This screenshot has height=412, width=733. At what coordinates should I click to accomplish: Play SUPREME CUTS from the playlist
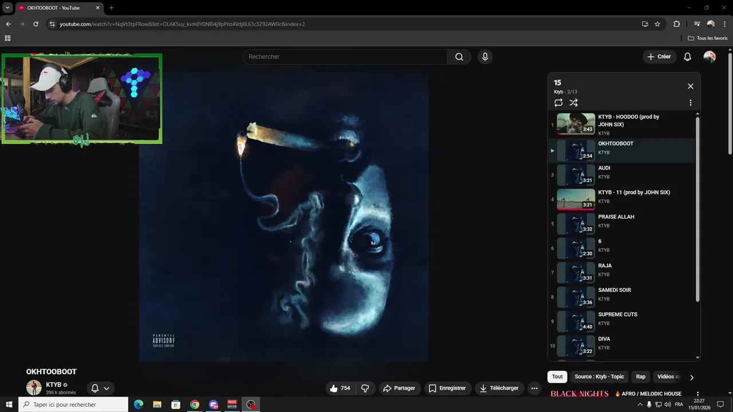tap(621, 321)
